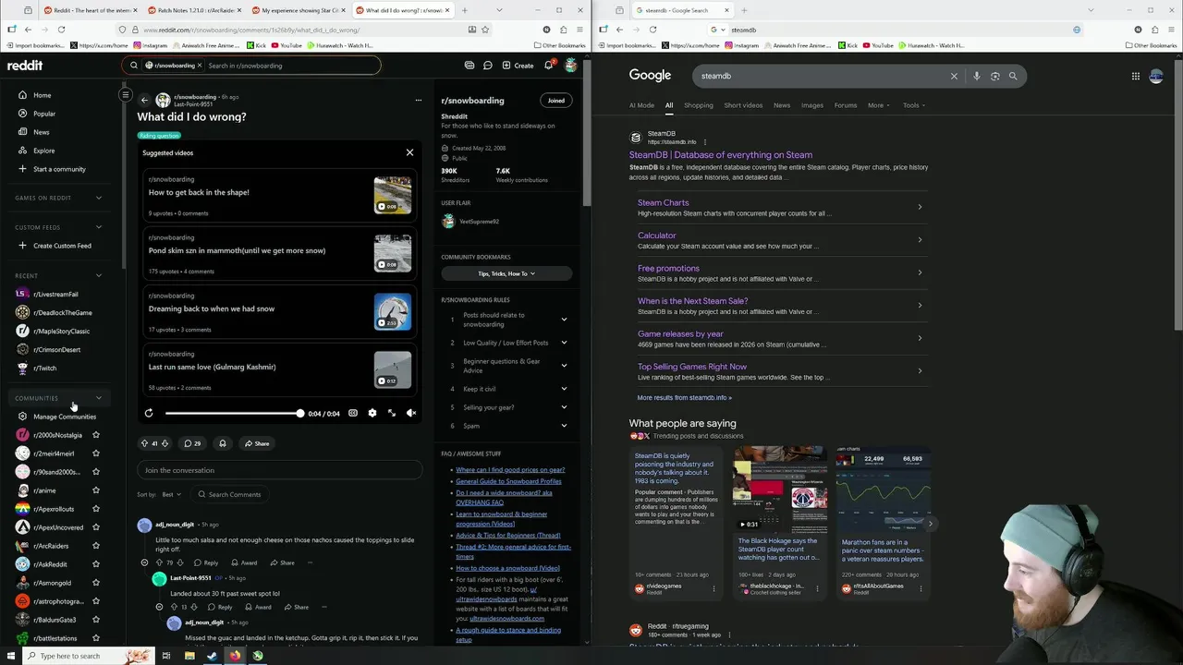
Task: Click the back arrow beside the post
Action: 144,100
